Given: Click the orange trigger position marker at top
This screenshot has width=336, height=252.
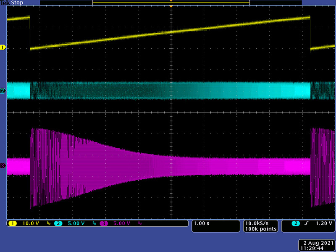Looking at the screenshot, I should pyautogui.click(x=171, y=2).
